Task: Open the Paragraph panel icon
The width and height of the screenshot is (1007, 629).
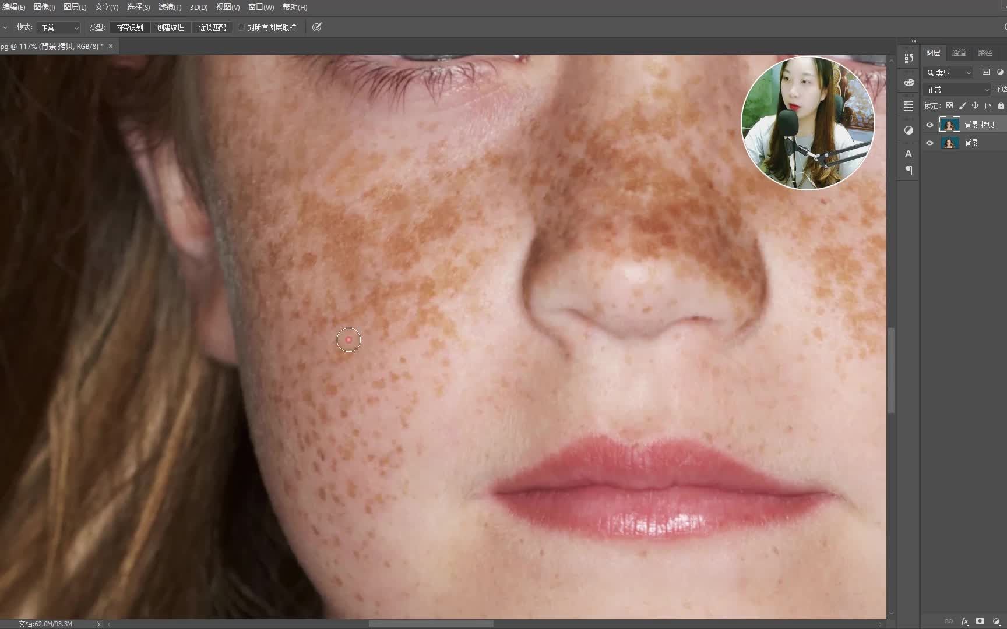Action: point(909,171)
